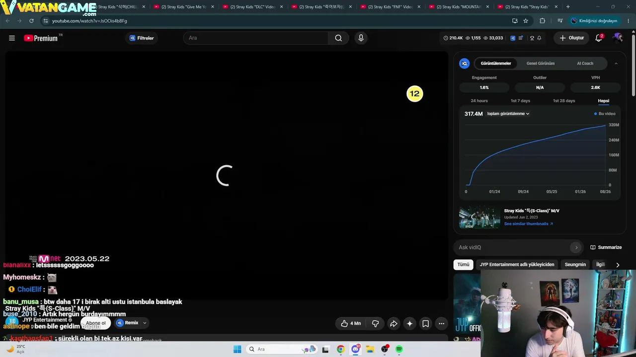
Task: Select the JYP Entertainment adlı yükleyiciden chip
Action: click(517, 264)
